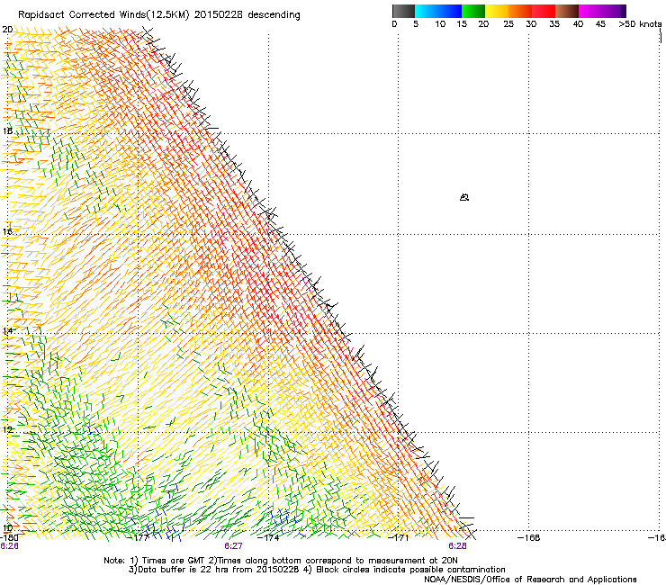This screenshot has height=585, width=666.
Task: Click the 'NOAA/NESDIS/Office of Research and Applications' credit
Action: tap(530, 580)
